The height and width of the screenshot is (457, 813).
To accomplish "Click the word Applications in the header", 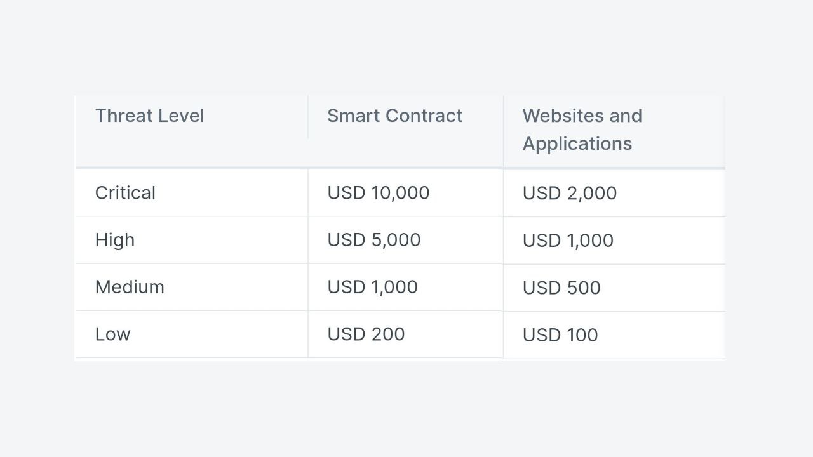I will [x=577, y=144].
